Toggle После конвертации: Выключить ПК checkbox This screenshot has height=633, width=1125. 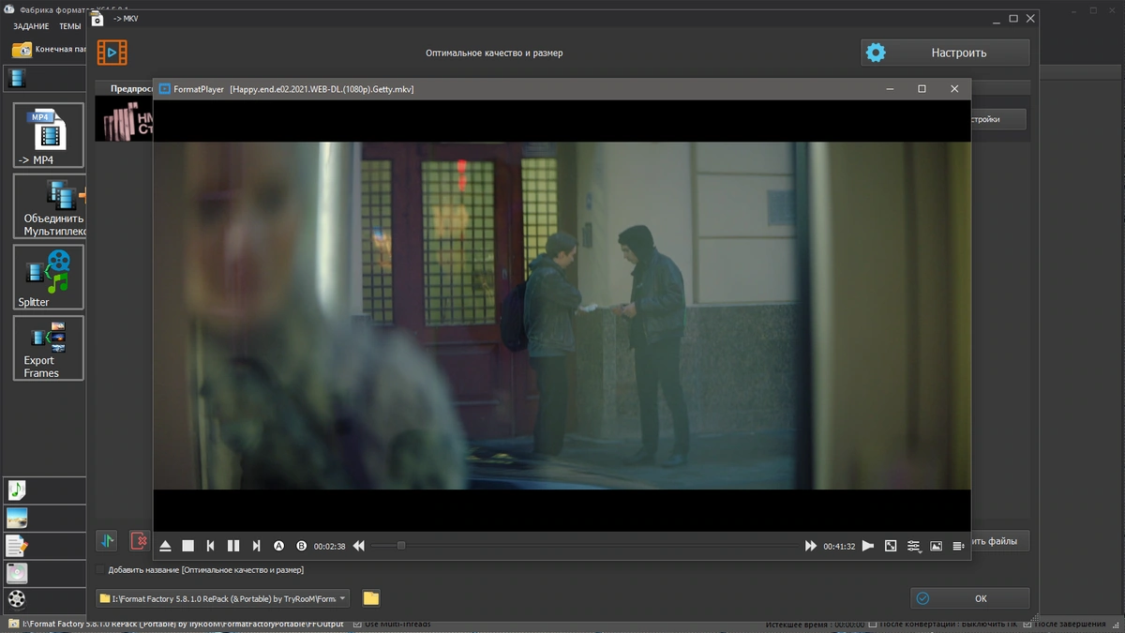click(873, 625)
